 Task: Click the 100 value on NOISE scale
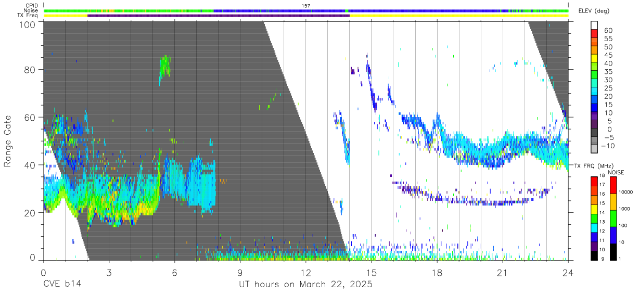pos(622,225)
